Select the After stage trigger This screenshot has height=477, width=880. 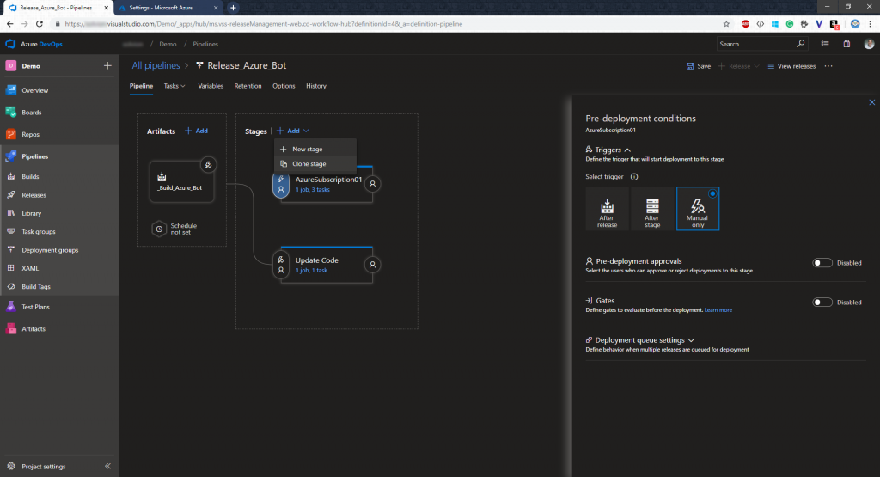652,209
